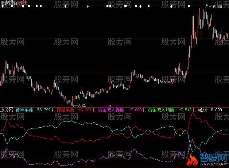Viewport: 229px width, 168px height.
Task: Click the -7.000 inflow strength value
Action: 135,110
